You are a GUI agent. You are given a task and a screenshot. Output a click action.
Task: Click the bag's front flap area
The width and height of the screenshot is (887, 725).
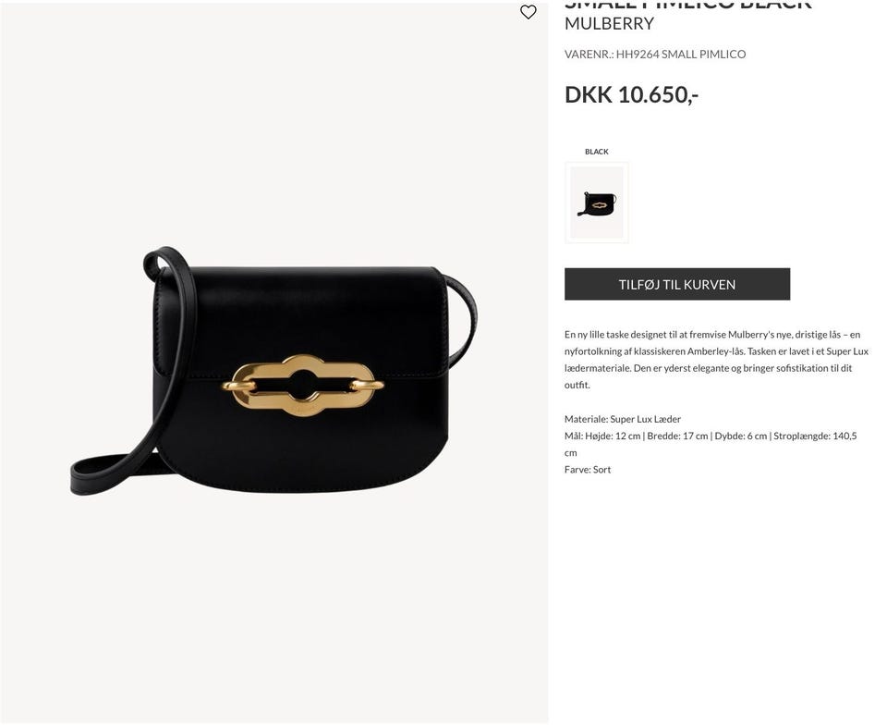299,320
